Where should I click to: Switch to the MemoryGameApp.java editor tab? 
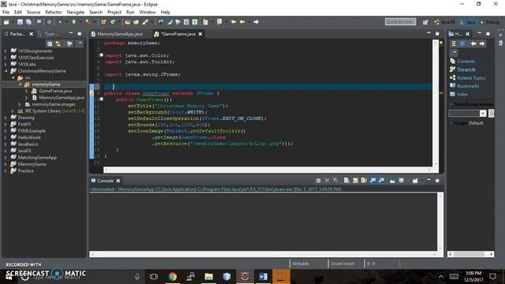point(117,34)
